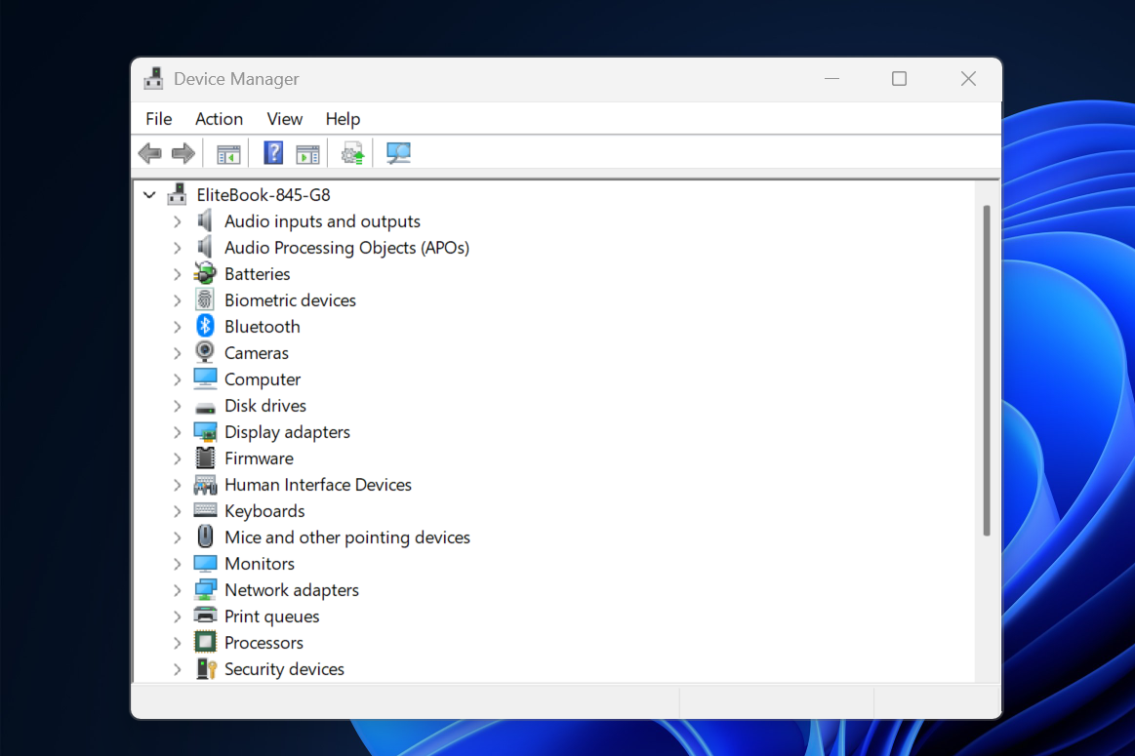
Task: Expand the Display adapters chevron
Action: click(x=178, y=432)
